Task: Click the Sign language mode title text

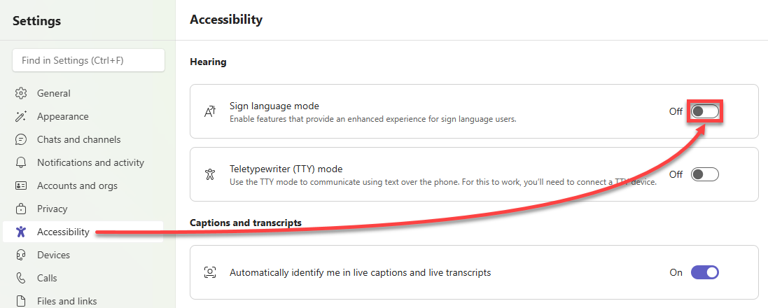Action: click(274, 106)
